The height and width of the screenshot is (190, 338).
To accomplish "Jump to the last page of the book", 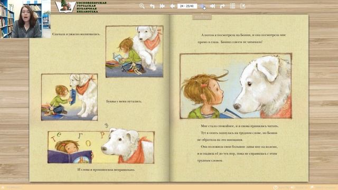I will pyautogui.click(x=212, y=6).
